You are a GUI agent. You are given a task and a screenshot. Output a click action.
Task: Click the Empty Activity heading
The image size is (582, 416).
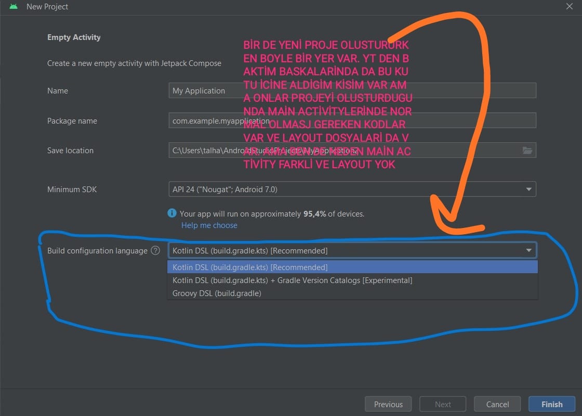[74, 37]
